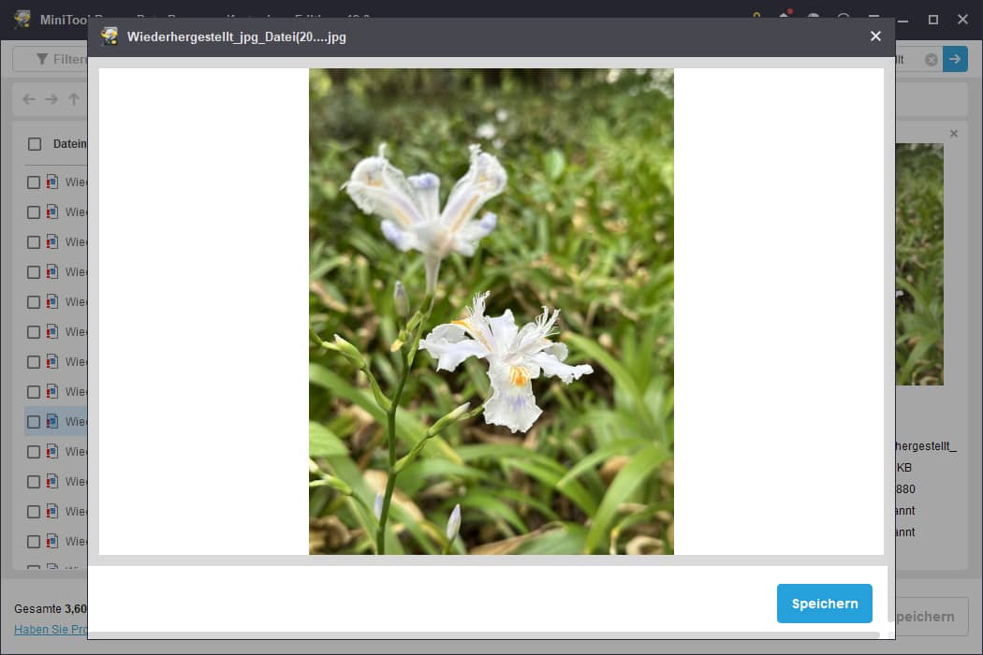Tick the checkbox of the highlighted file row
The image size is (983, 655).
click(34, 422)
